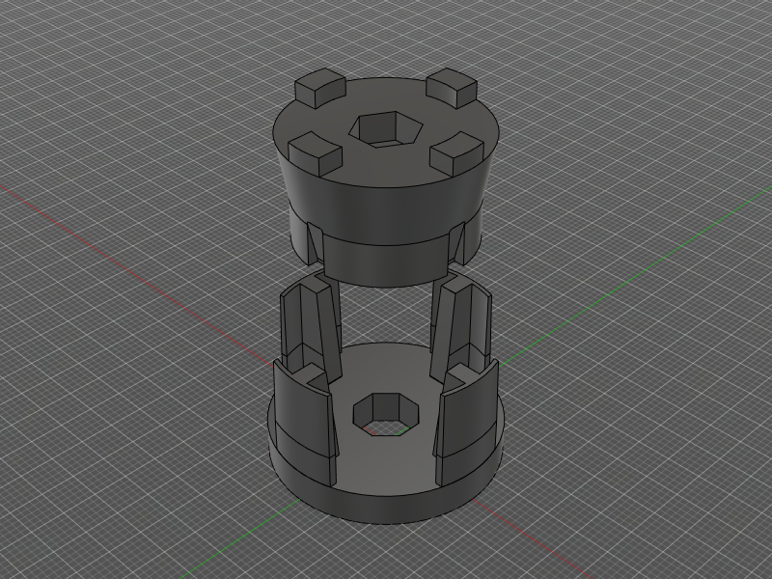Viewport: 772px width, 579px height.
Task: Select the octagonal hole in the base disc
Action: [x=386, y=415]
